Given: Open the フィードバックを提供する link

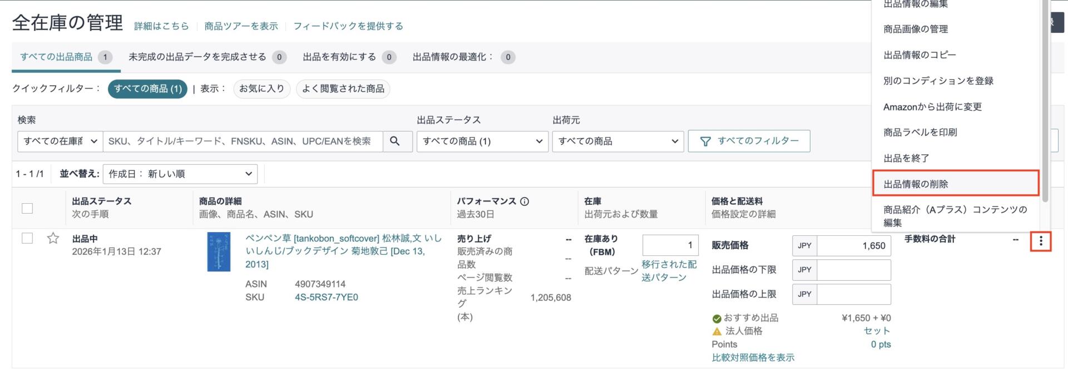Looking at the screenshot, I should point(348,26).
